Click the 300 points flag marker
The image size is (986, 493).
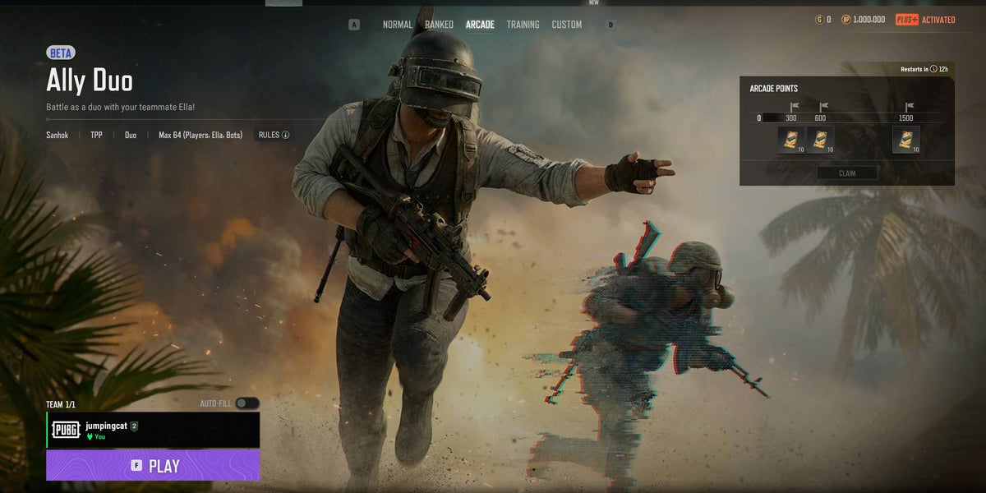[x=795, y=107]
